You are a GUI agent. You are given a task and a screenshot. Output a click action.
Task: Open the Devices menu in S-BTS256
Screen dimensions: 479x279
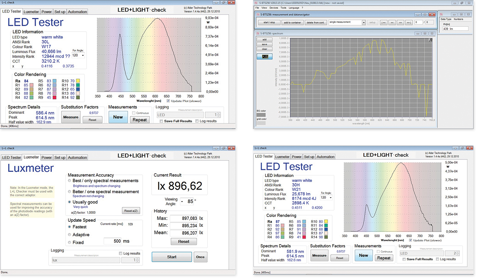(274, 8)
